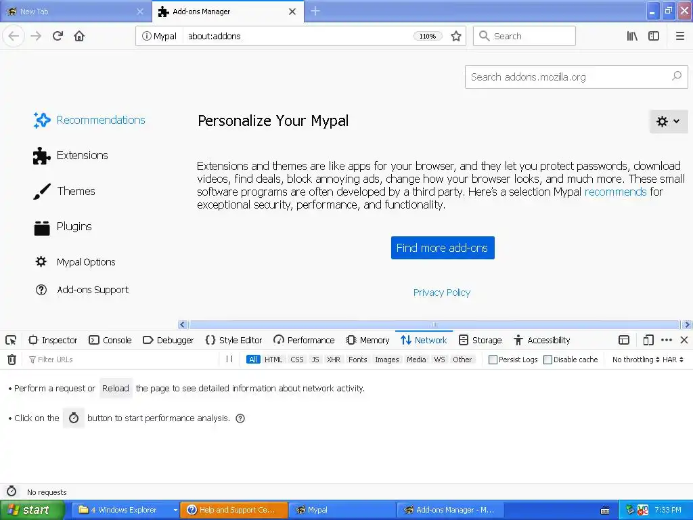This screenshot has height=520, width=693.
Task: Open Recommendations category in sidebar
Action: [x=89, y=121]
